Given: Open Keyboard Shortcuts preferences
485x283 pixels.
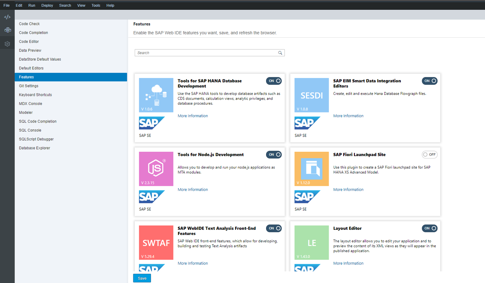Looking at the screenshot, I should (71, 95).
